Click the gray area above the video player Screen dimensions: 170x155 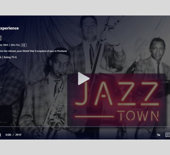click(x=85, y=8)
